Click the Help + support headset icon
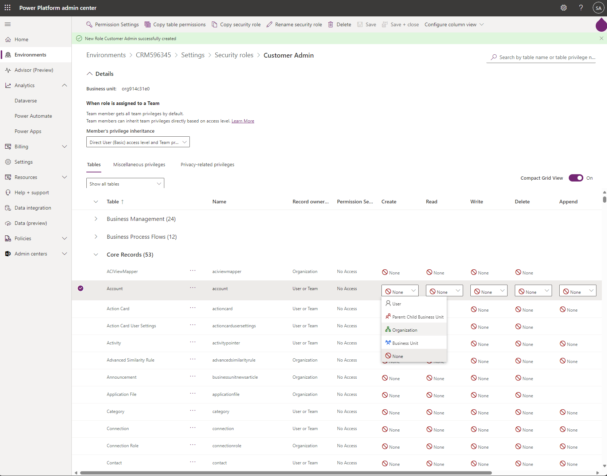This screenshot has height=476, width=607. (x=8, y=192)
